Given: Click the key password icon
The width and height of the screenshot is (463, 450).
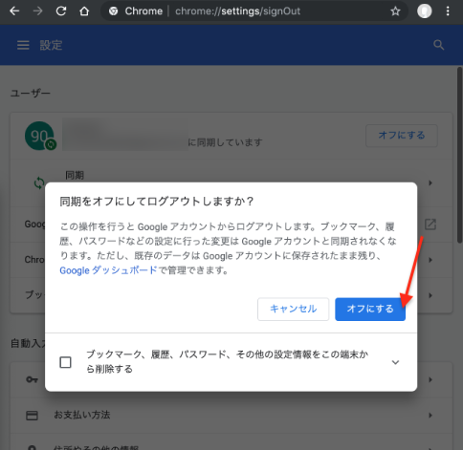Looking at the screenshot, I should coord(32,379).
